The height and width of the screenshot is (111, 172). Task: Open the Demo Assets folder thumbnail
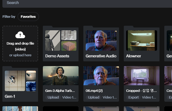click(x=61, y=40)
